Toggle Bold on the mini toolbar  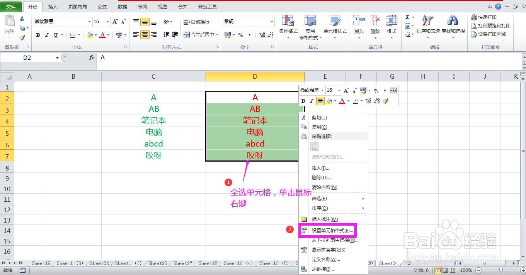coord(303,101)
